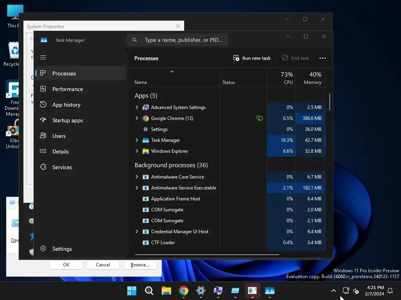This screenshot has height=300, width=401.
Task: Expand Credential Manager UI Host row
Action: [137, 231]
